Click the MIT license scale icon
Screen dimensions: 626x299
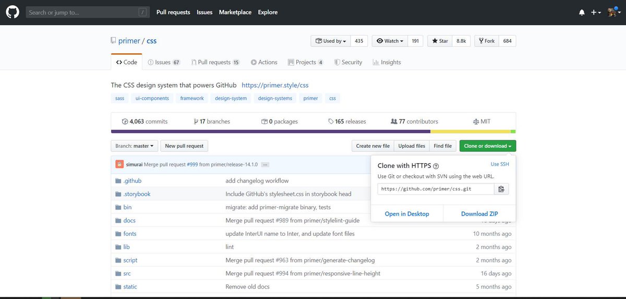point(476,122)
